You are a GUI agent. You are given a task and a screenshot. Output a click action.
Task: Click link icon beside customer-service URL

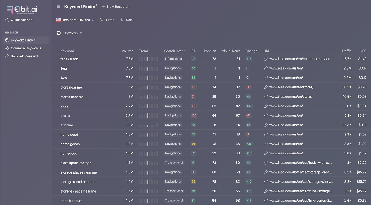tap(266, 59)
